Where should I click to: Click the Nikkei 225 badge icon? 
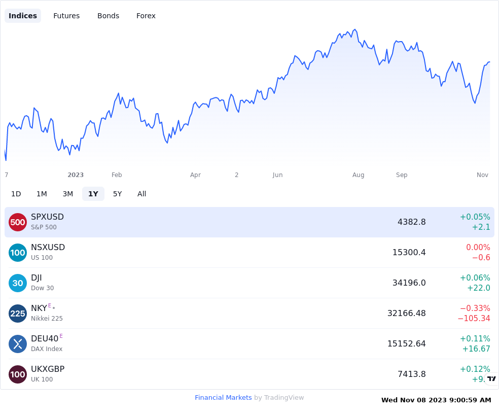tap(18, 314)
